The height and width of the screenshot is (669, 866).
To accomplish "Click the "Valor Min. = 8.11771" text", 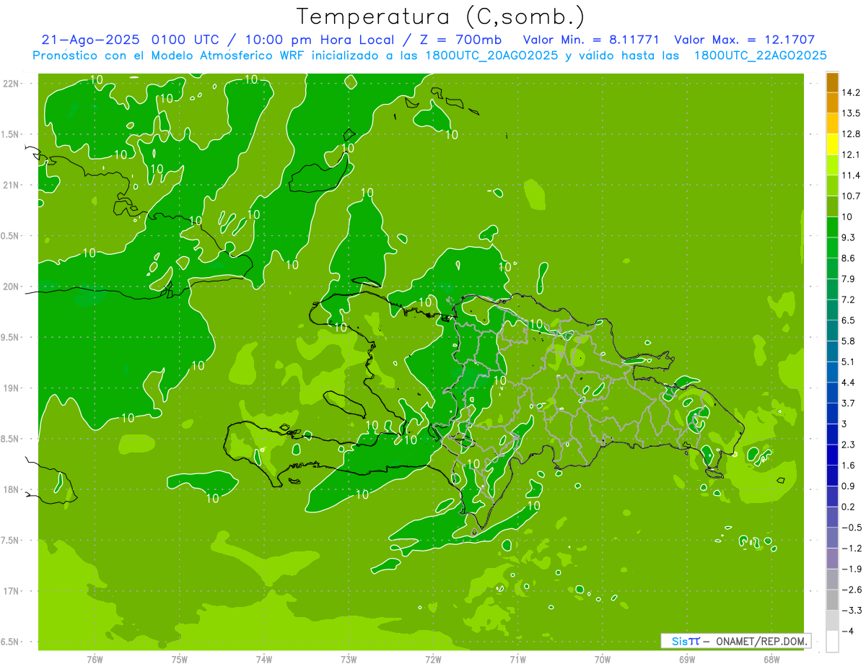I will [591, 40].
